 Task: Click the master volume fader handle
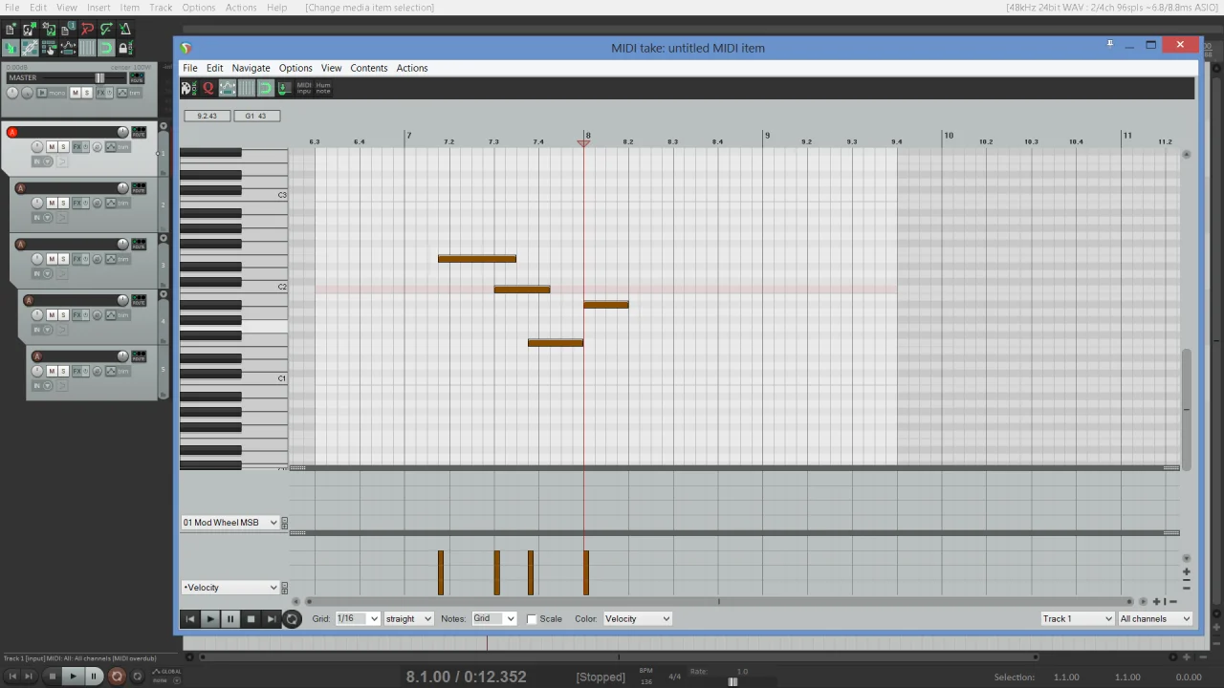click(99, 78)
